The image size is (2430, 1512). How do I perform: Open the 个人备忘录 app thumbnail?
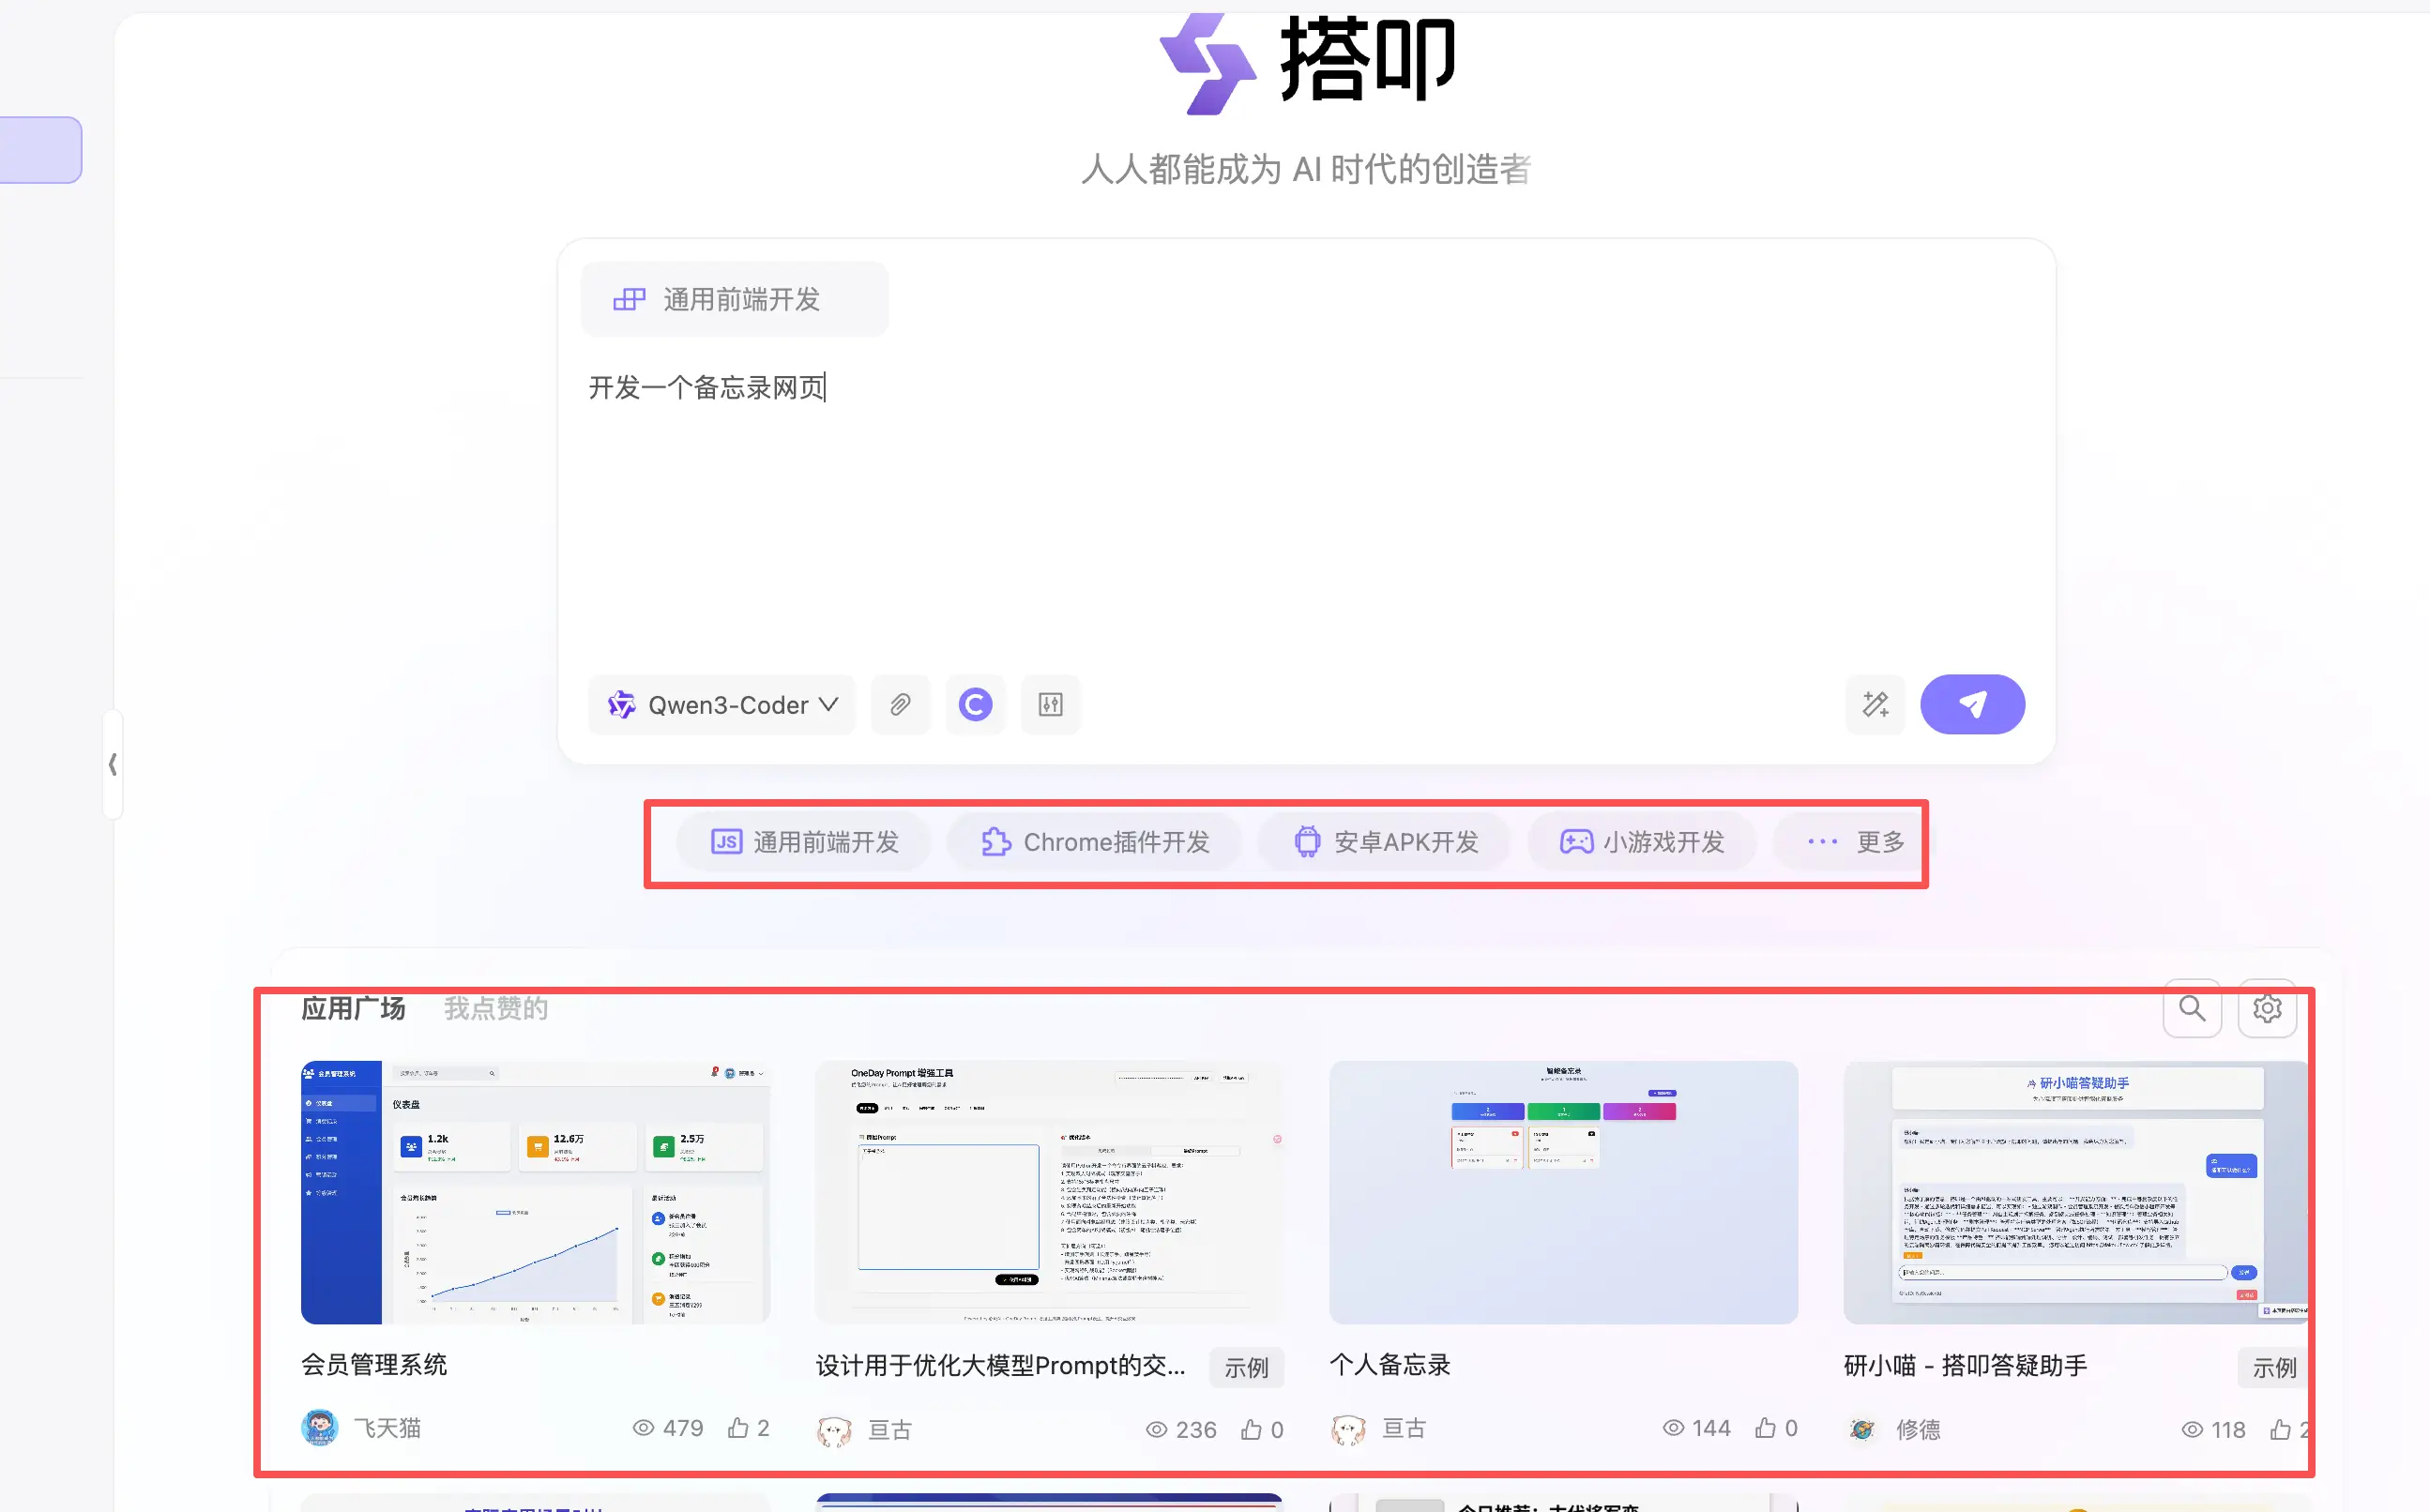pos(1563,1192)
